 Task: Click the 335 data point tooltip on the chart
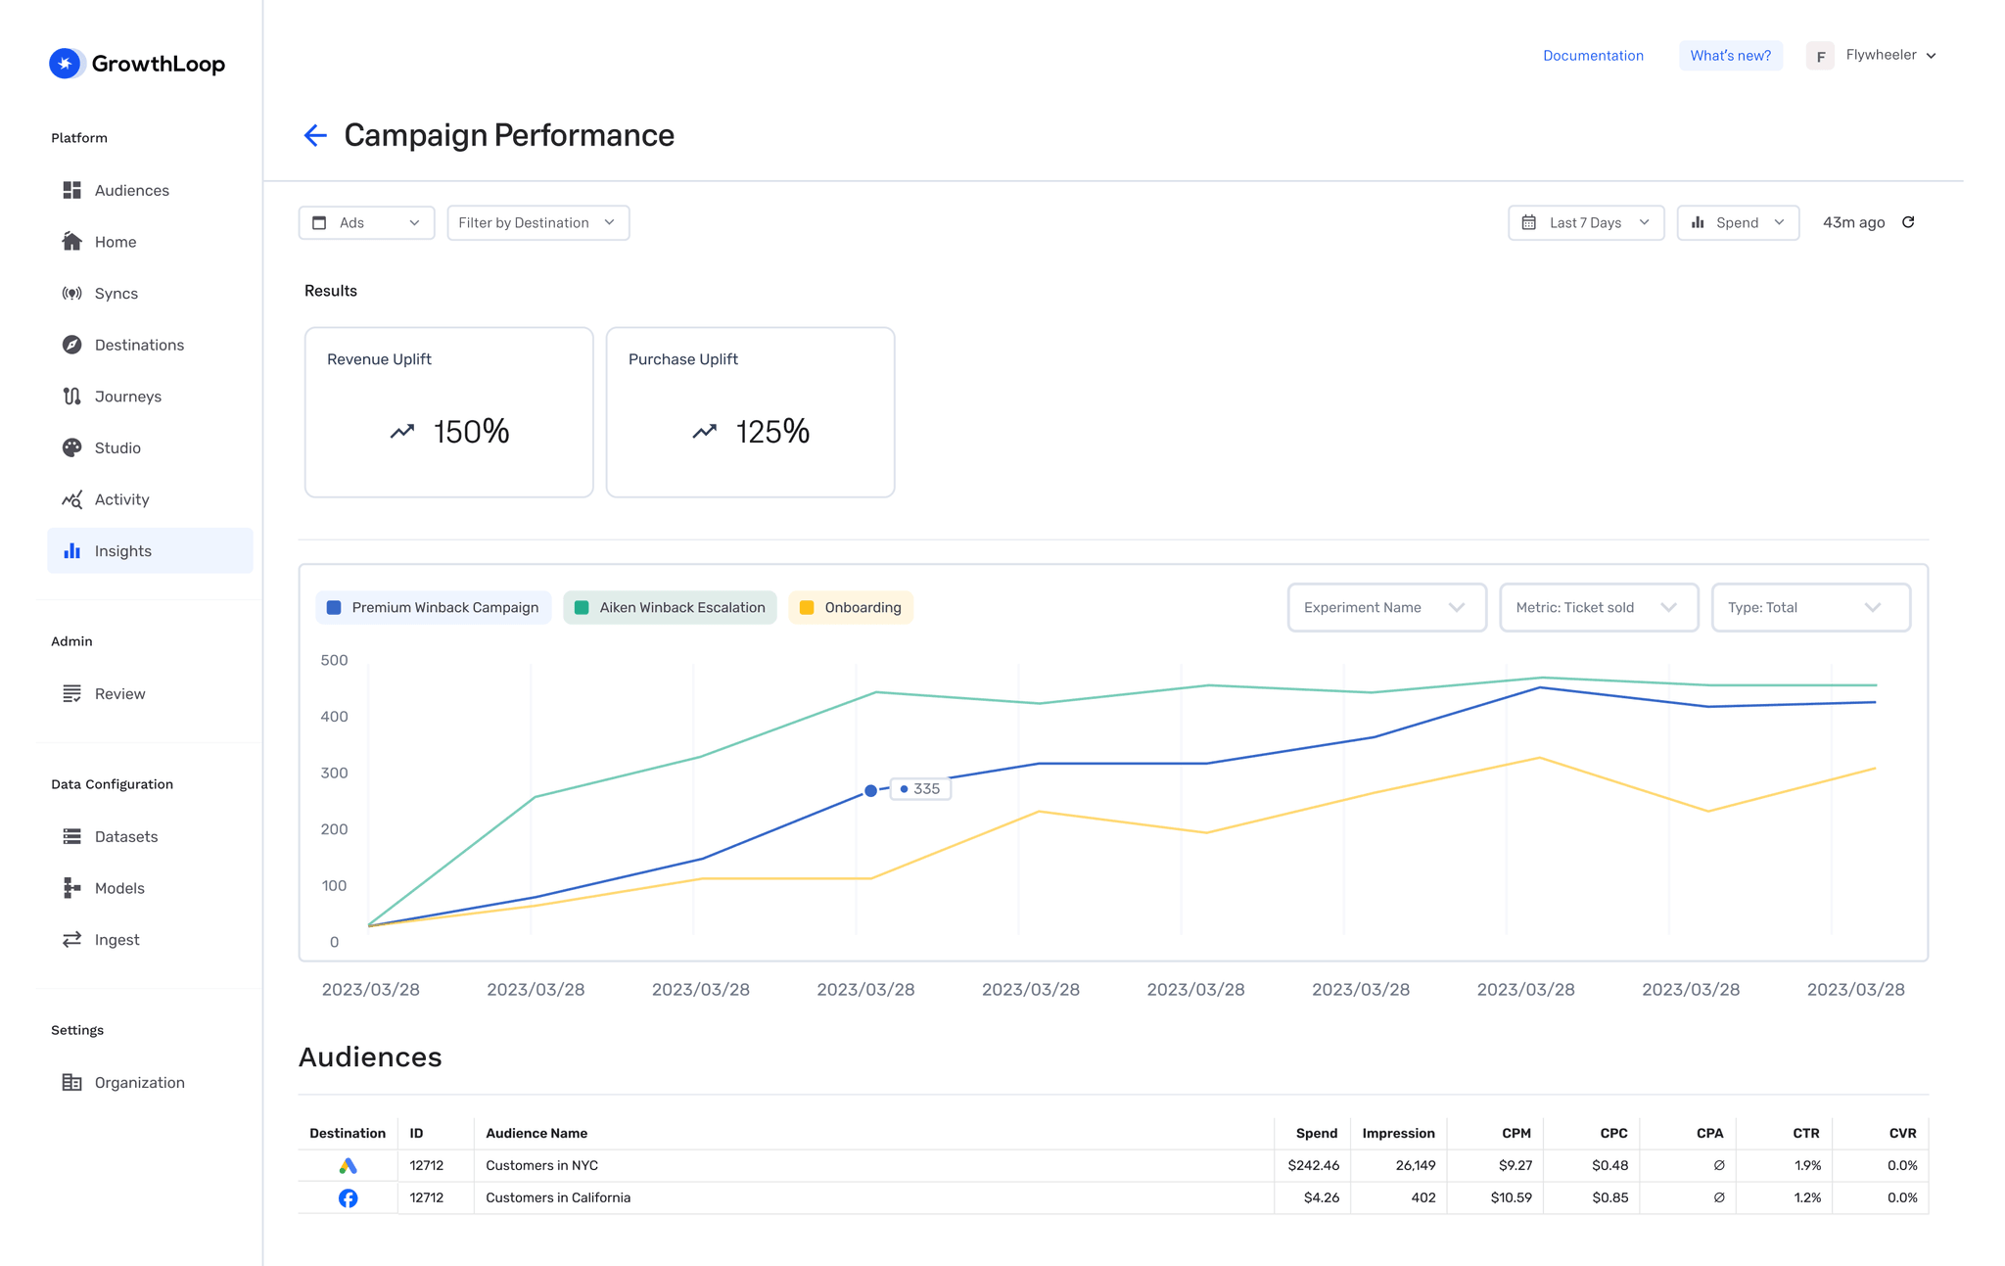pyautogui.click(x=919, y=788)
